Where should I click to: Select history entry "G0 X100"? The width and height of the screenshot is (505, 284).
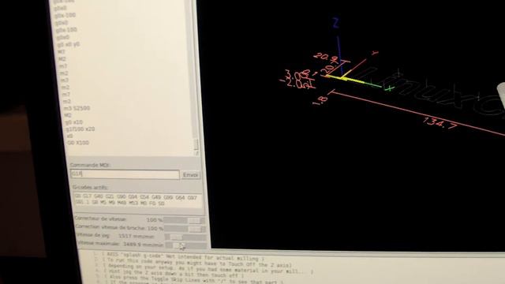(x=77, y=143)
